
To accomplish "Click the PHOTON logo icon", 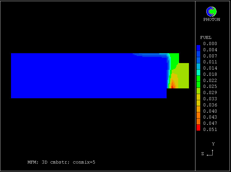I will point(211,12).
